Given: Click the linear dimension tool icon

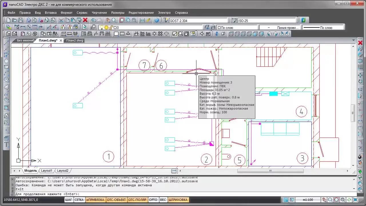Looking at the screenshot, I should point(23,27).
